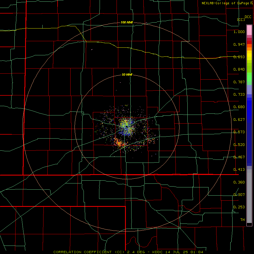Image resolution: width=254 pixels, height=254 pixels.
Task: Click the DCC radar site label
Action: (248, 17)
